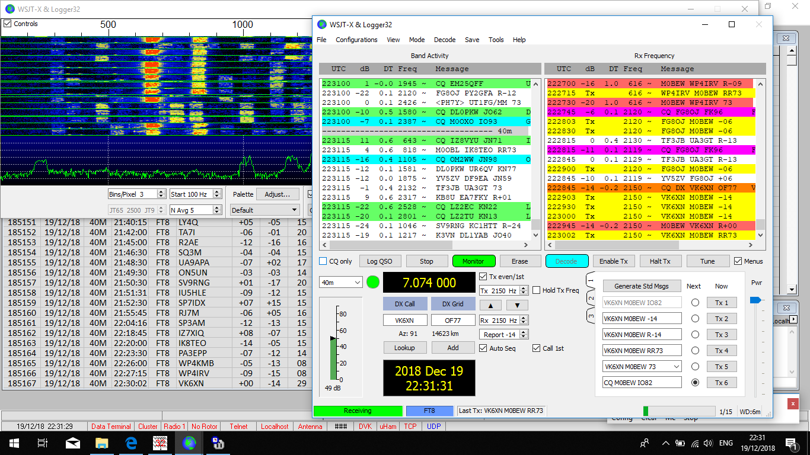Image resolution: width=810 pixels, height=455 pixels.
Task: Open the View menu
Action: point(393,40)
